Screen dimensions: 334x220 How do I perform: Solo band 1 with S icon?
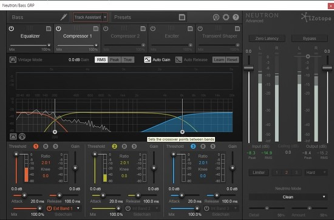pyautogui.click(x=55, y=146)
